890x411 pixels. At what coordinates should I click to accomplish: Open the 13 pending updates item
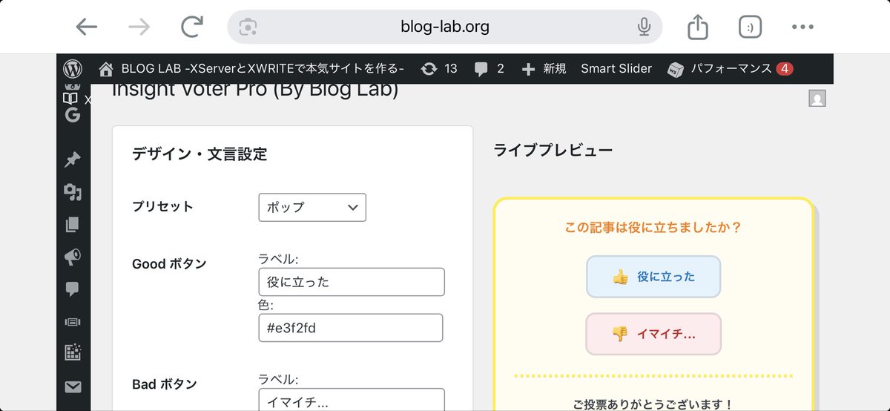(x=439, y=68)
